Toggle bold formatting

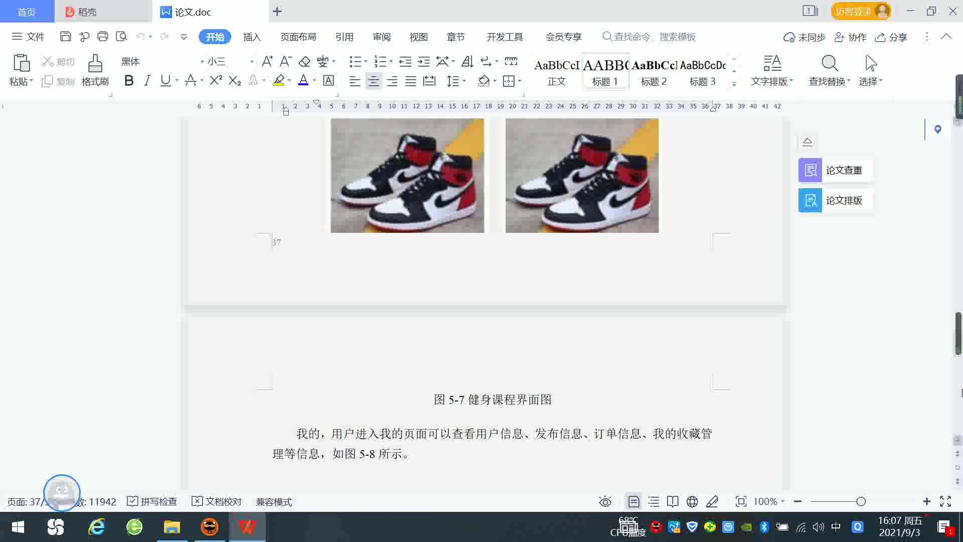[129, 80]
